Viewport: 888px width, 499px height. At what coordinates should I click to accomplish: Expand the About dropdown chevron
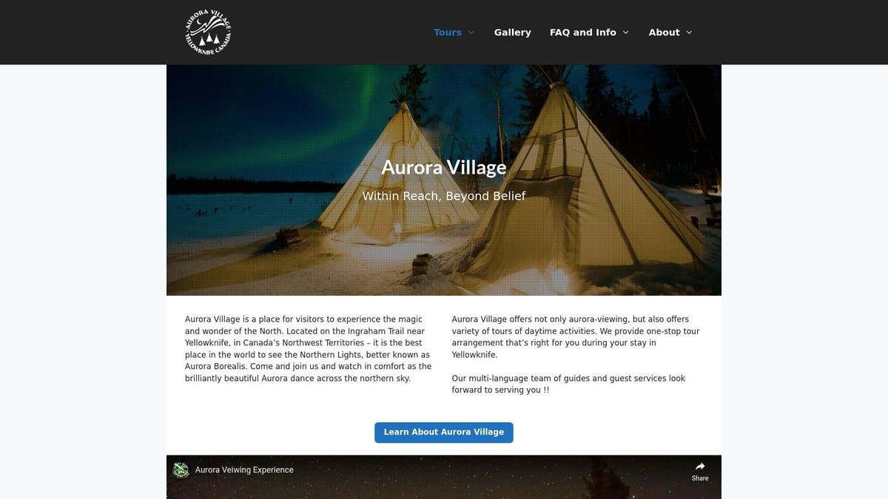pyautogui.click(x=689, y=33)
